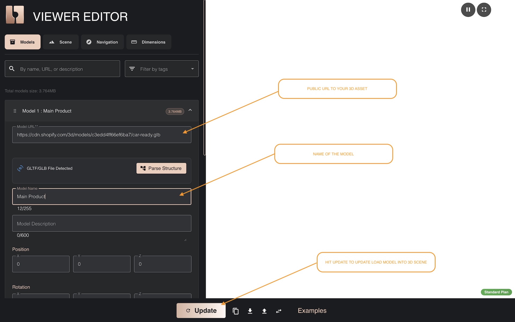Click the drag handle beside Model 1
This screenshot has height=322, width=515.
pyautogui.click(x=15, y=111)
